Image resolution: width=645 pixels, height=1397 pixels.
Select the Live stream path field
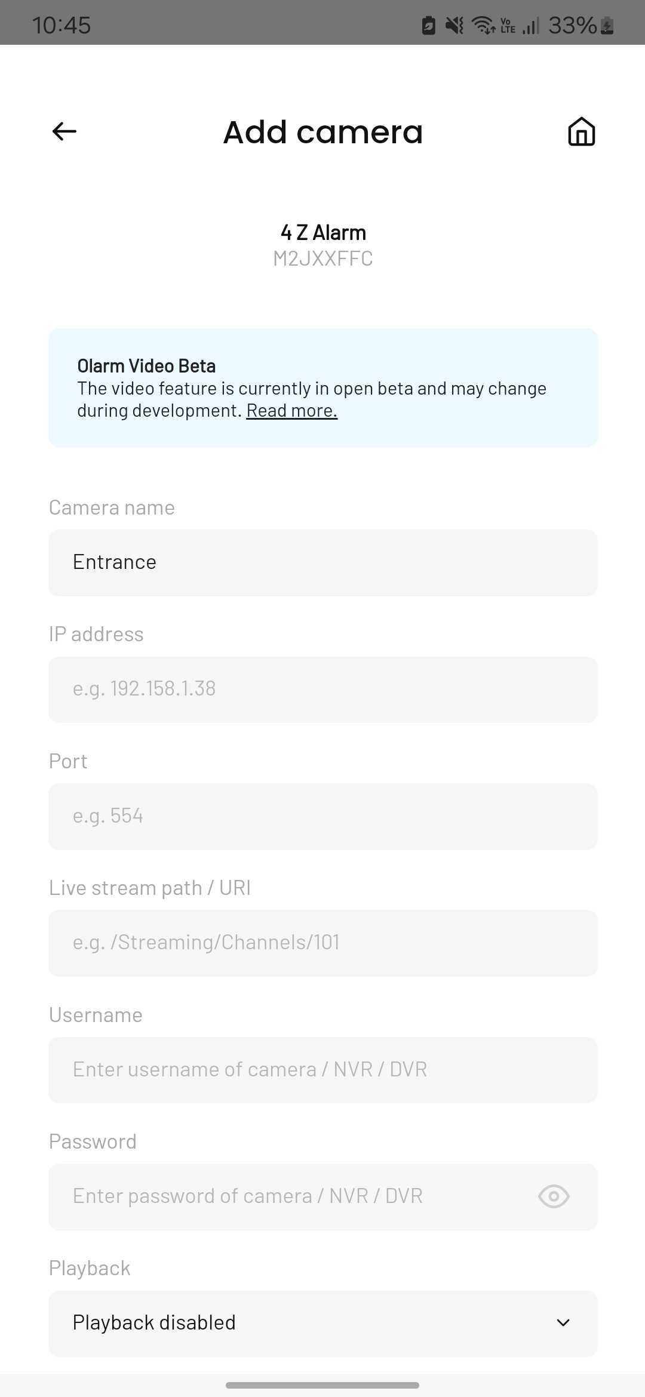click(x=323, y=943)
